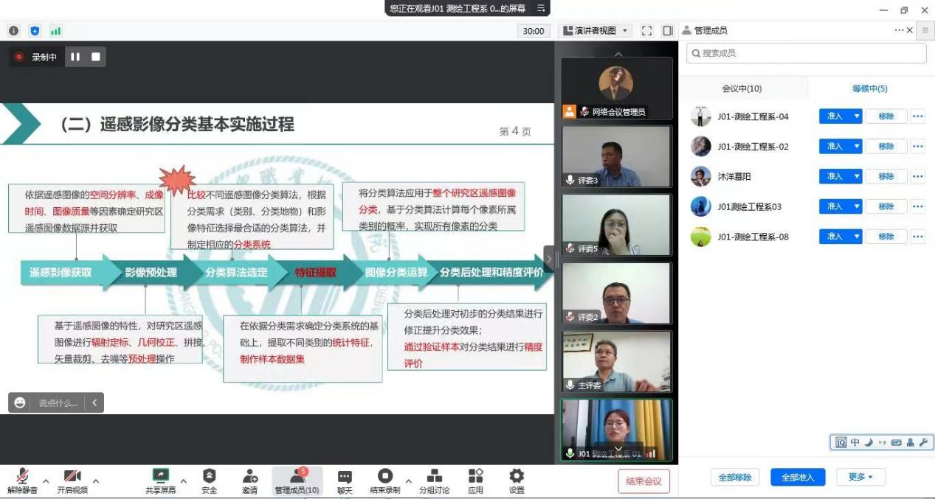Unmute microphone (解除静音)
The width and height of the screenshot is (935, 499).
click(x=22, y=476)
